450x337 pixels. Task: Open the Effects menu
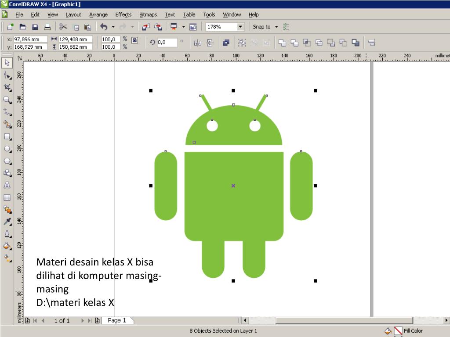pos(123,14)
